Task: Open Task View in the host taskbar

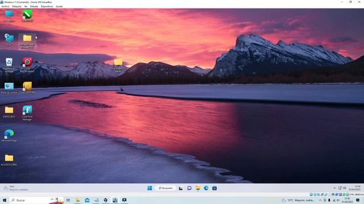Action: pyautogui.click(x=68, y=200)
